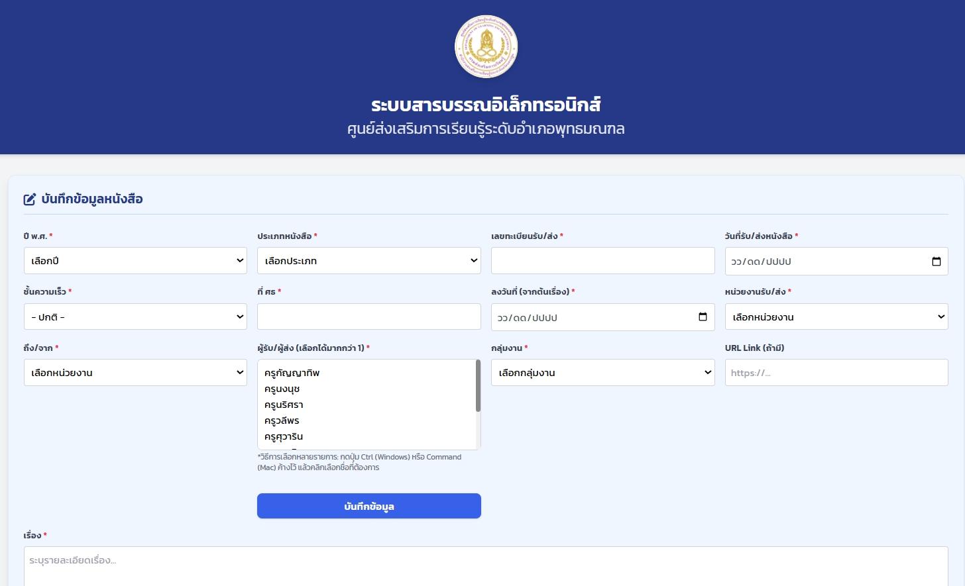The height and width of the screenshot is (586, 965).
Task: Select ครูกัญญาทิพ in recipient list
Action: click(x=292, y=373)
